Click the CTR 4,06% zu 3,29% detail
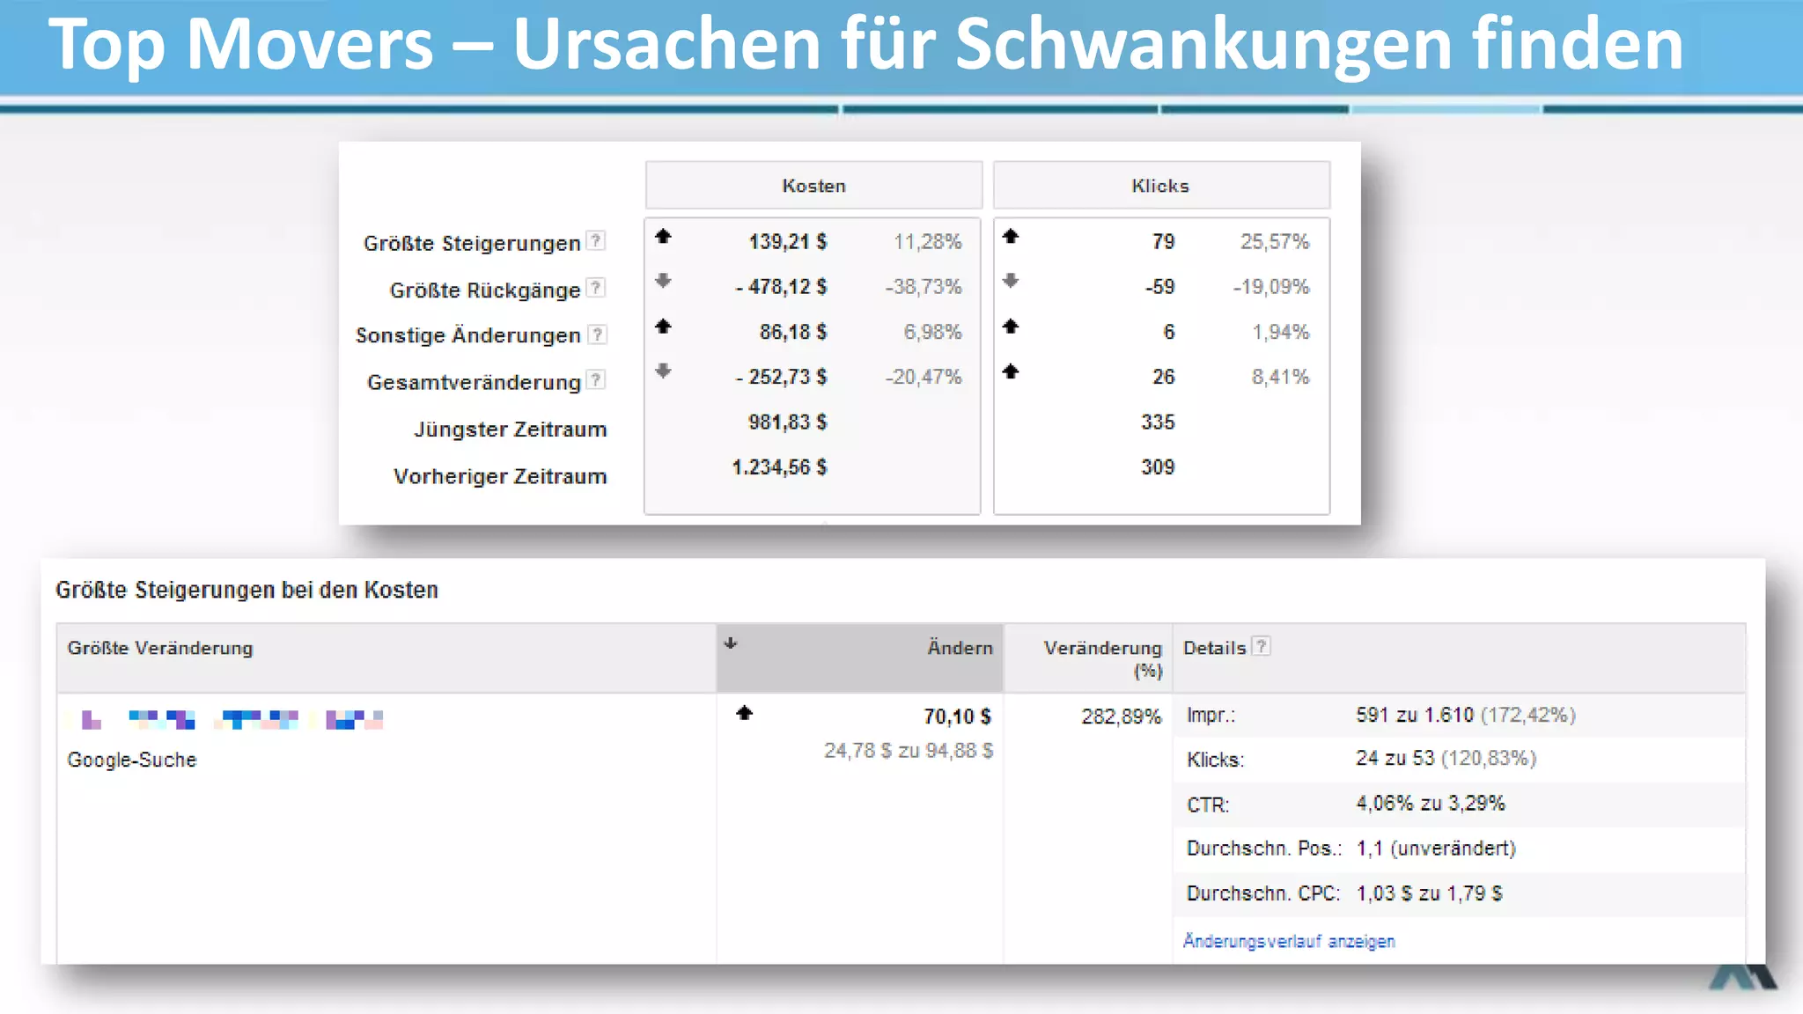The image size is (1803, 1014). coord(1459,804)
